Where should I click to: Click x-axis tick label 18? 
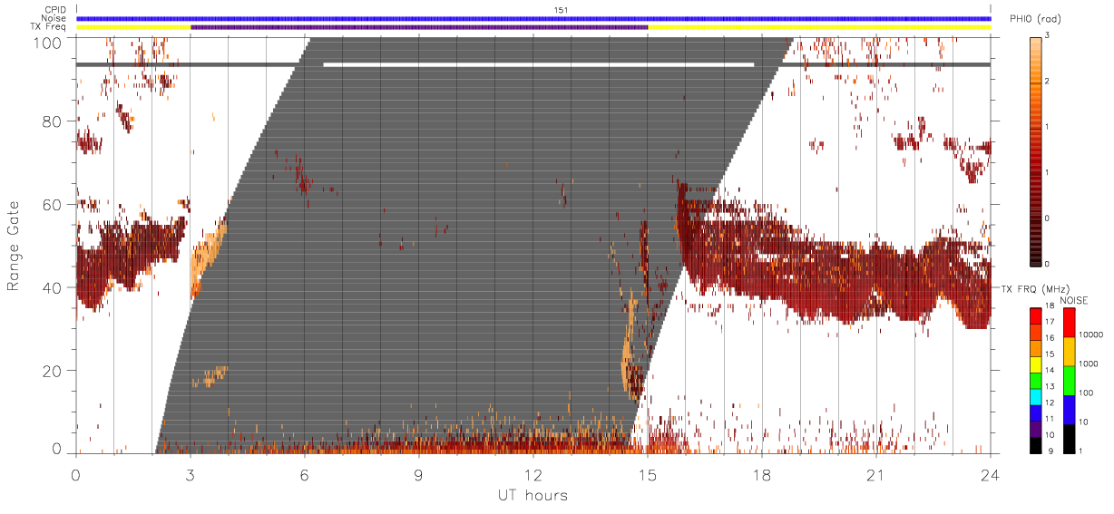click(x=762, y=474)
